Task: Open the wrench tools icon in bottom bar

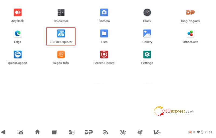Action: [123, 132]
